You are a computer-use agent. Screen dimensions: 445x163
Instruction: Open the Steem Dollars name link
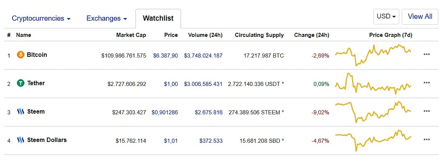point(47,140)
